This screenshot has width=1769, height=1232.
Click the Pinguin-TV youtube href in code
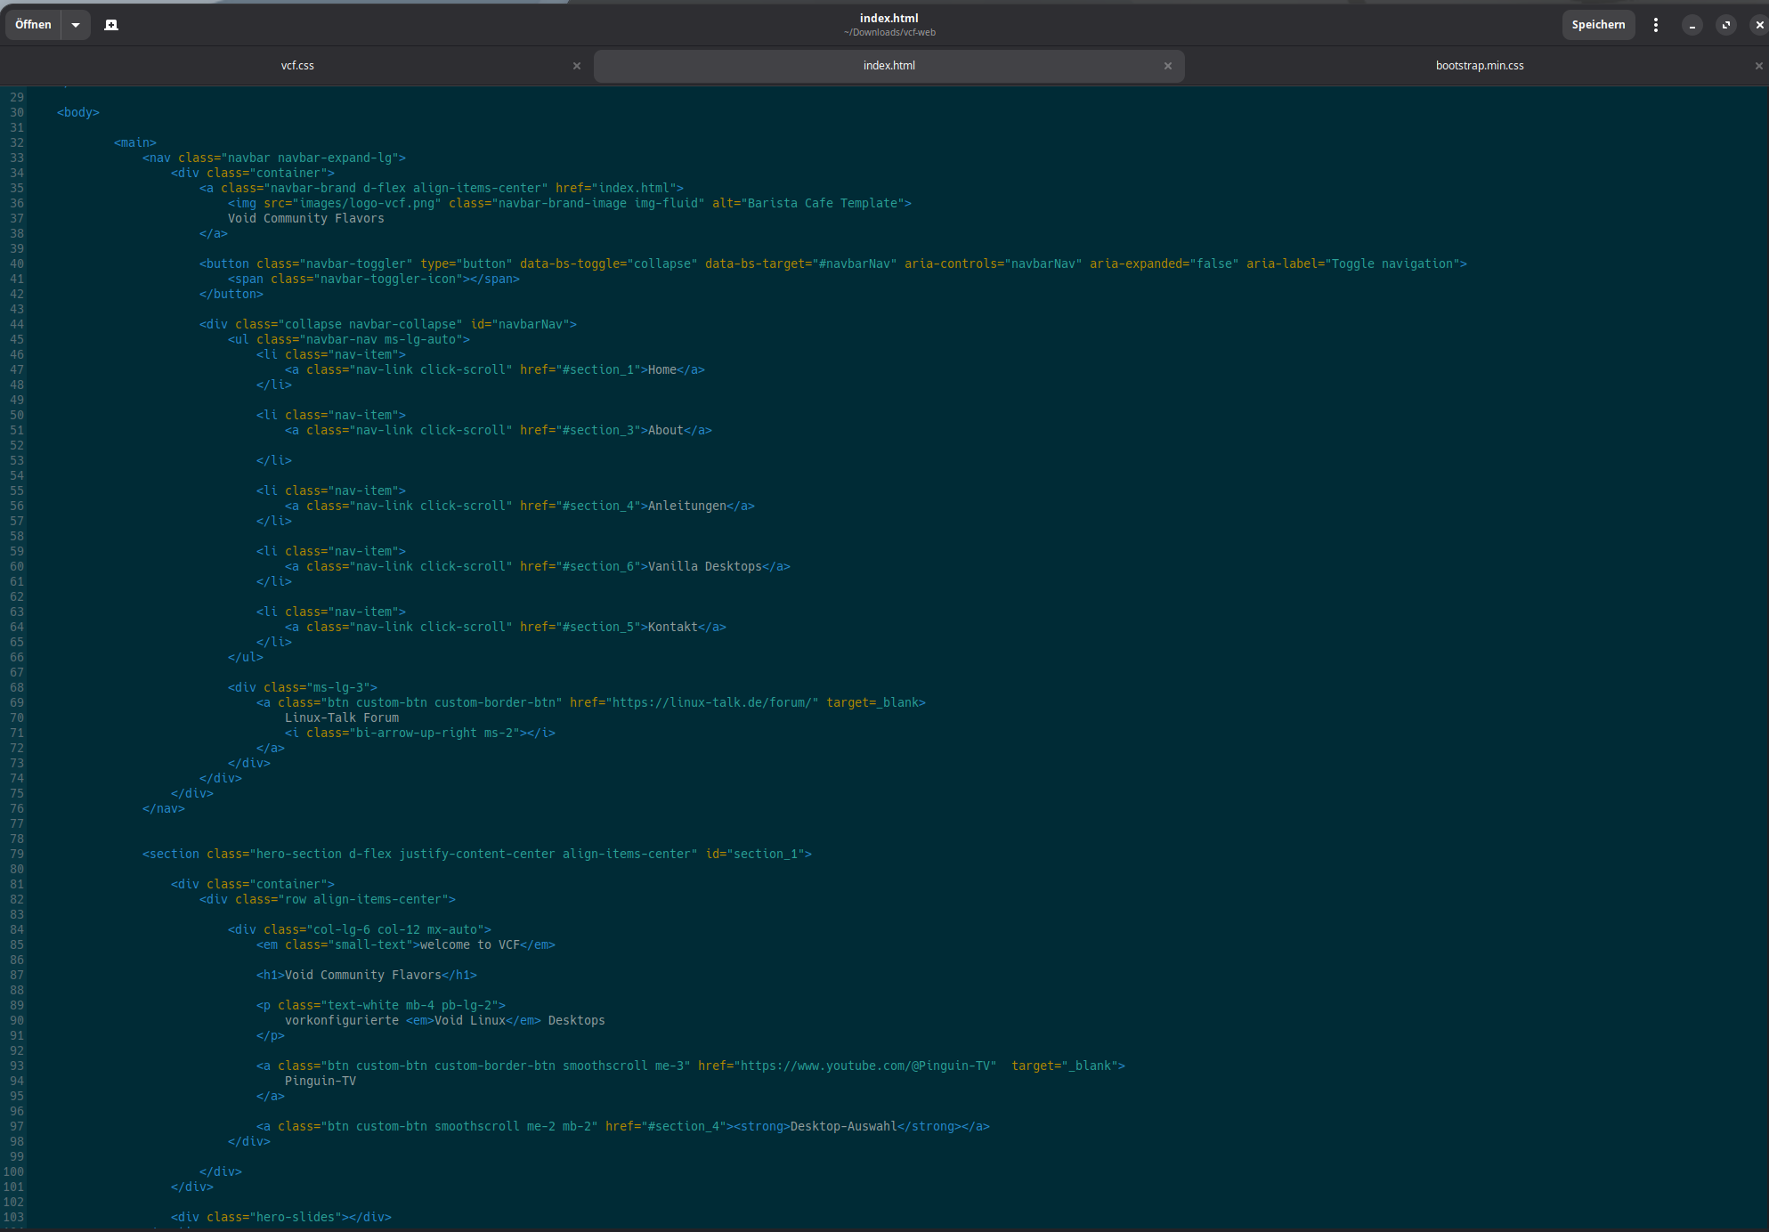pos(867,1066)
